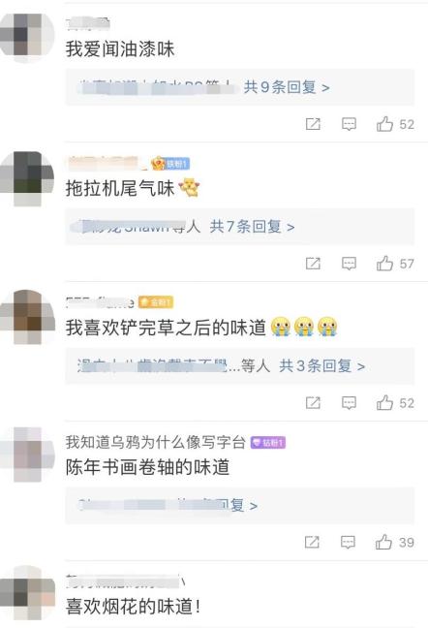The image size is (428, 628).
Task: Share the tractor exhaust comment
Action: pos(313,264)
